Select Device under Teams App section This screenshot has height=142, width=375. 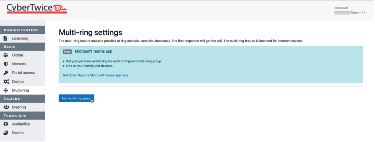22,133
